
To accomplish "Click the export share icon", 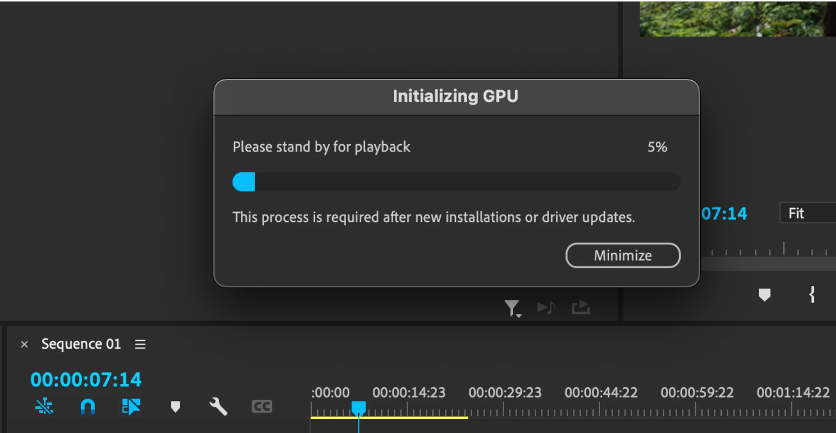I will (581, 308).
